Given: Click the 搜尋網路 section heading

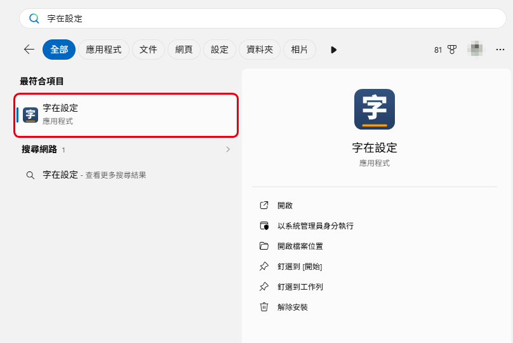Looking at the screenshot, I should [39, 149].
